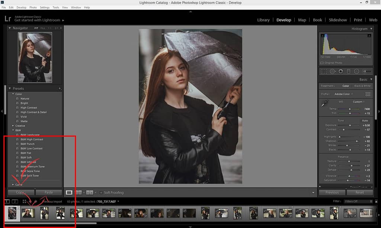Toggle the filmstrip filter lock switch
This screenshot has height=228, width=381.
376,202
